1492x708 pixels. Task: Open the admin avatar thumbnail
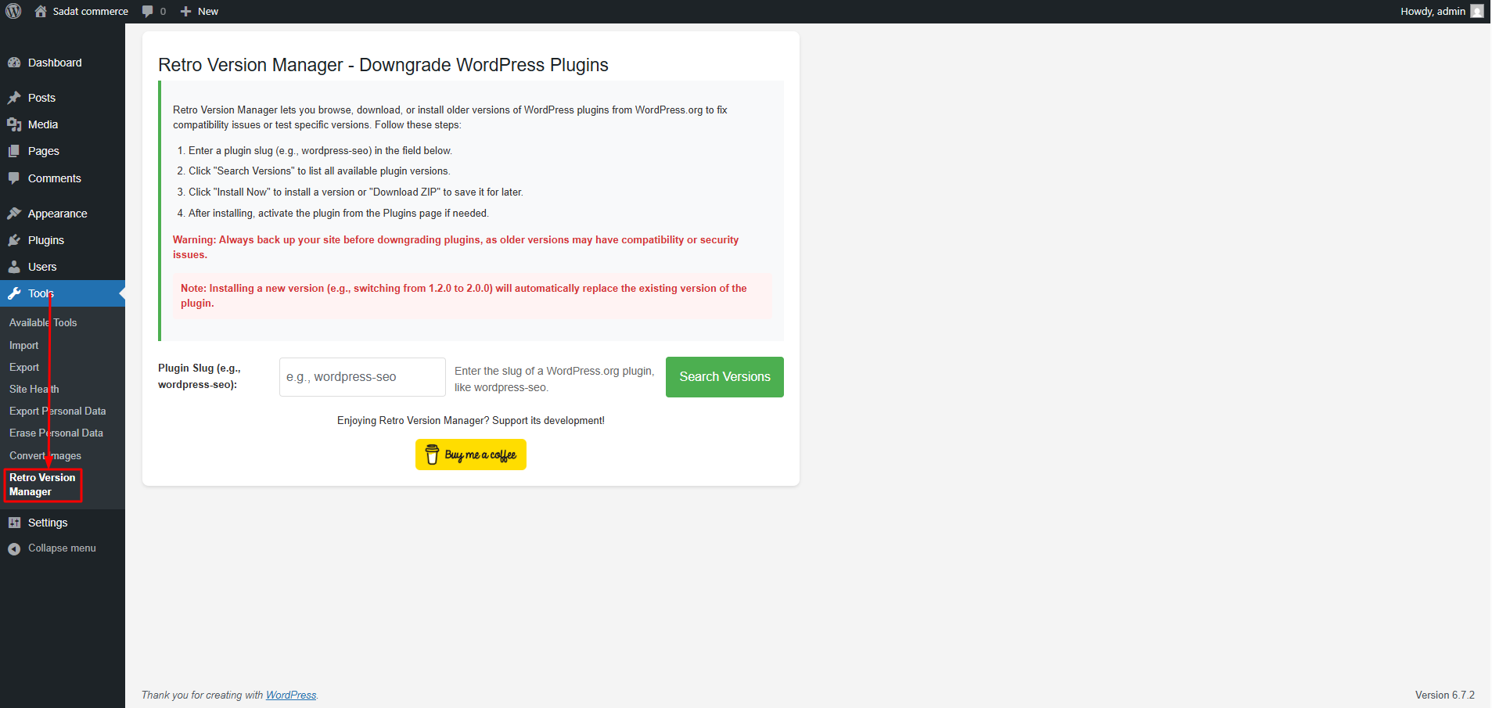pos(1477,11)
